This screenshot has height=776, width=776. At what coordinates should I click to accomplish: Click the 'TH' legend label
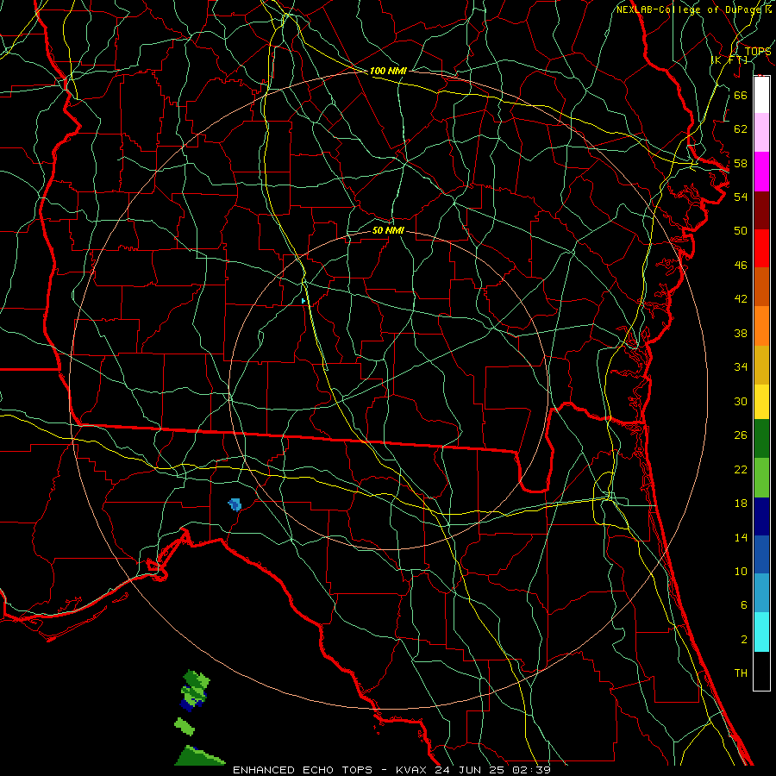[741, 673]
